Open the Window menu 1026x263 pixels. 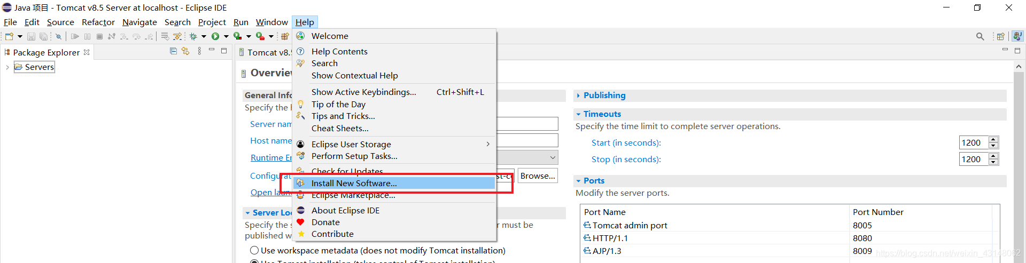(x=271, y=22)
